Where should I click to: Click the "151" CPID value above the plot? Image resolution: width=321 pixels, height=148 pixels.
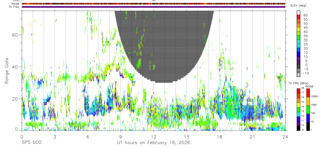154,1
